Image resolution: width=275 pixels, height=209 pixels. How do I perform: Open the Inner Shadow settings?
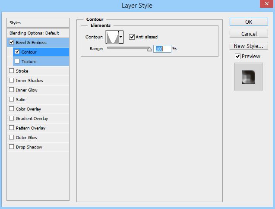29,80
